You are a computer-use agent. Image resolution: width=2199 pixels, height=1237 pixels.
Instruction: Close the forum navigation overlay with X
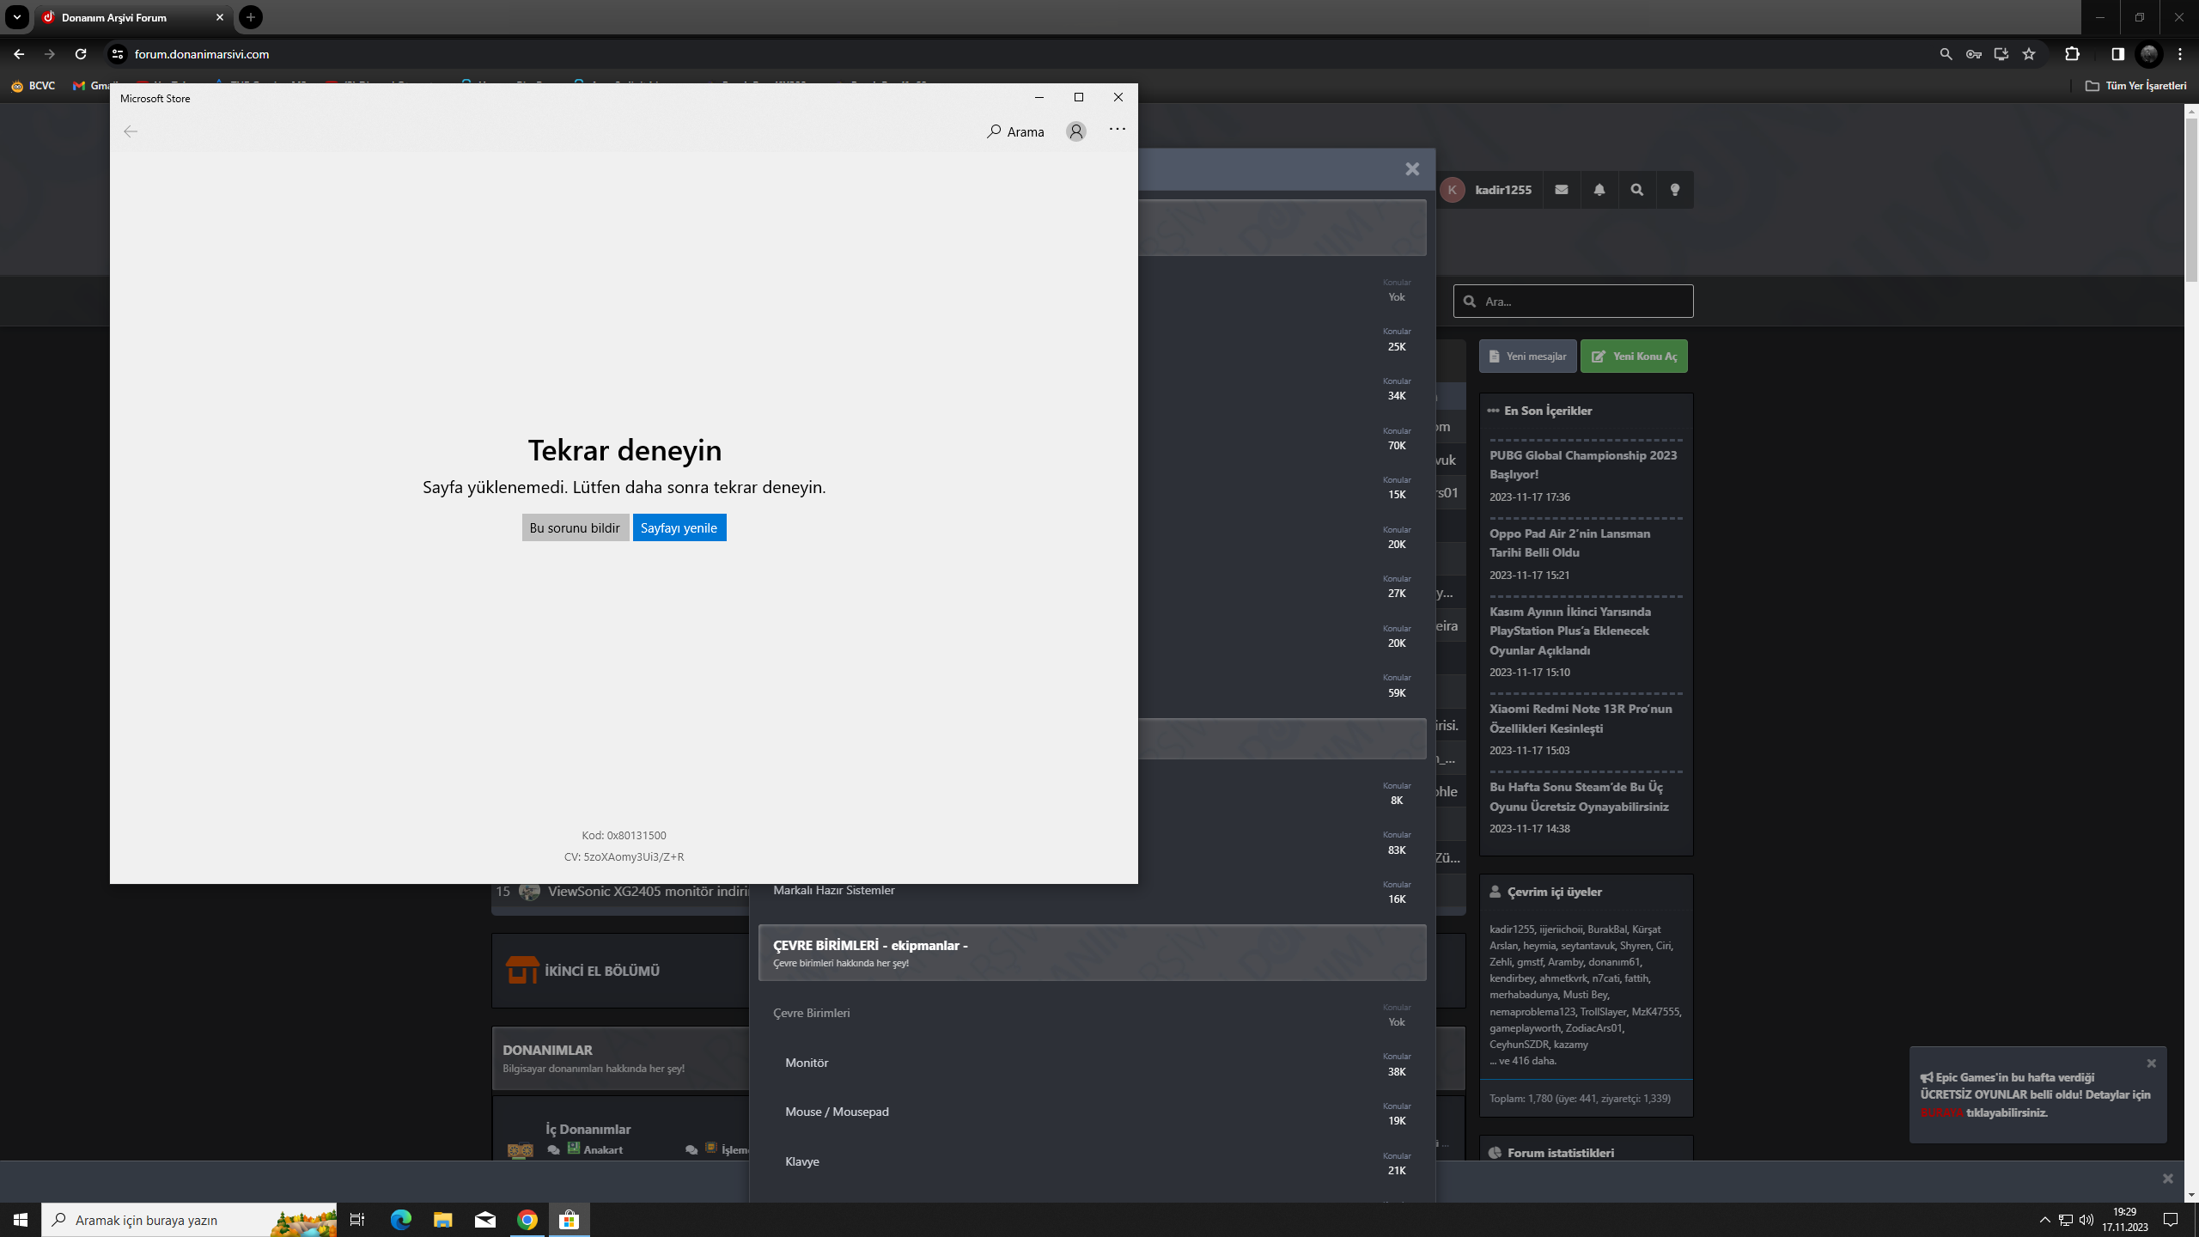1412,169
